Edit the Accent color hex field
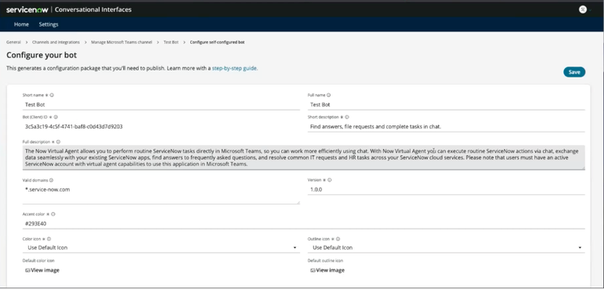This screenshot has height=289, width=604. coord(303,223)
